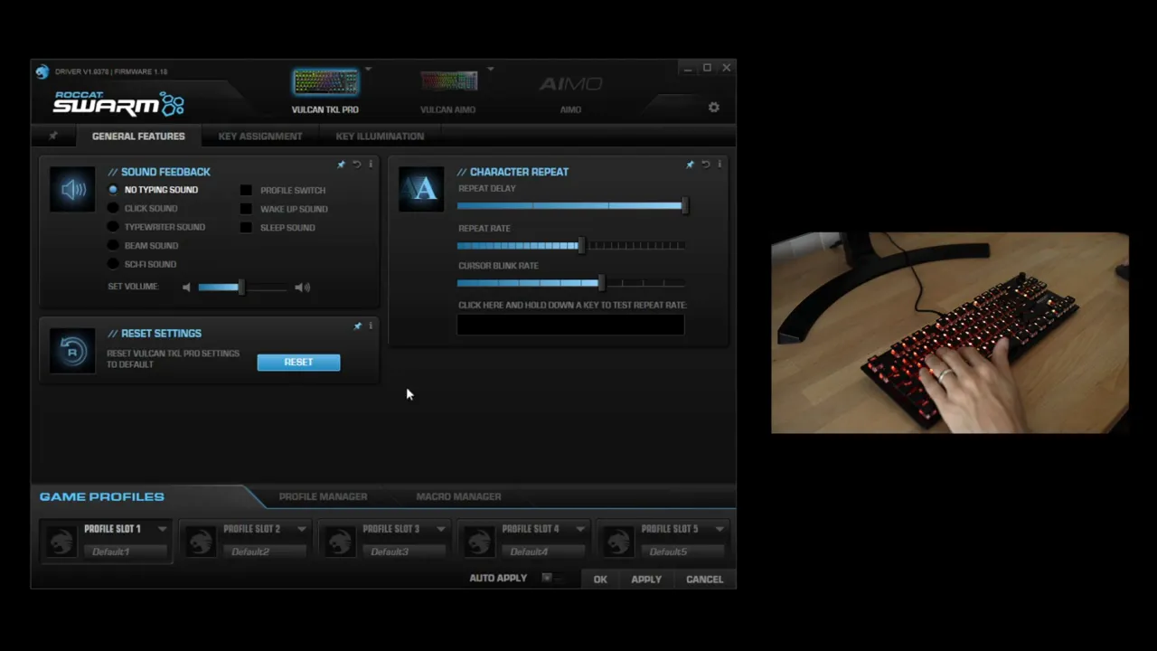Show Character Repeat panel info
The width and height of the screenshot is (1157, 651).
pos(720,165)
